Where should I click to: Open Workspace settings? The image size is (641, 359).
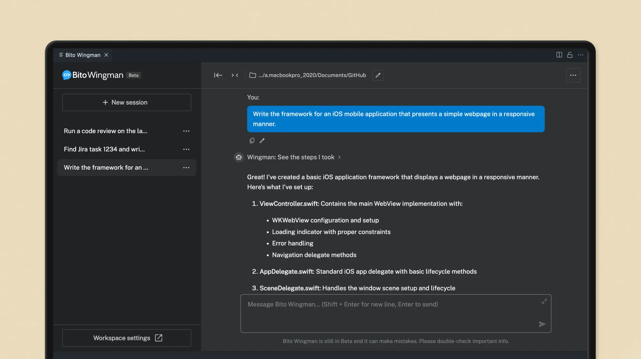(x=127, y=338)
